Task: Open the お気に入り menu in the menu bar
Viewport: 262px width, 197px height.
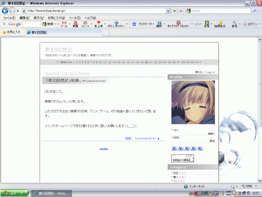Action: (x=57, y=18)
